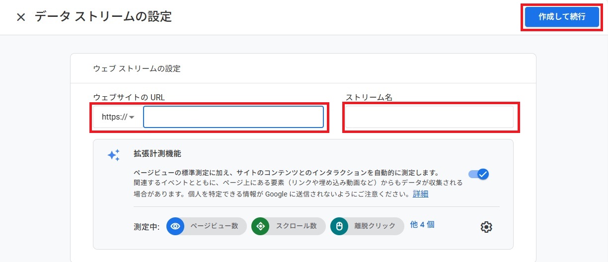Focus the ストリーム名 input field

pyautogui.click(x=430, y=117)
